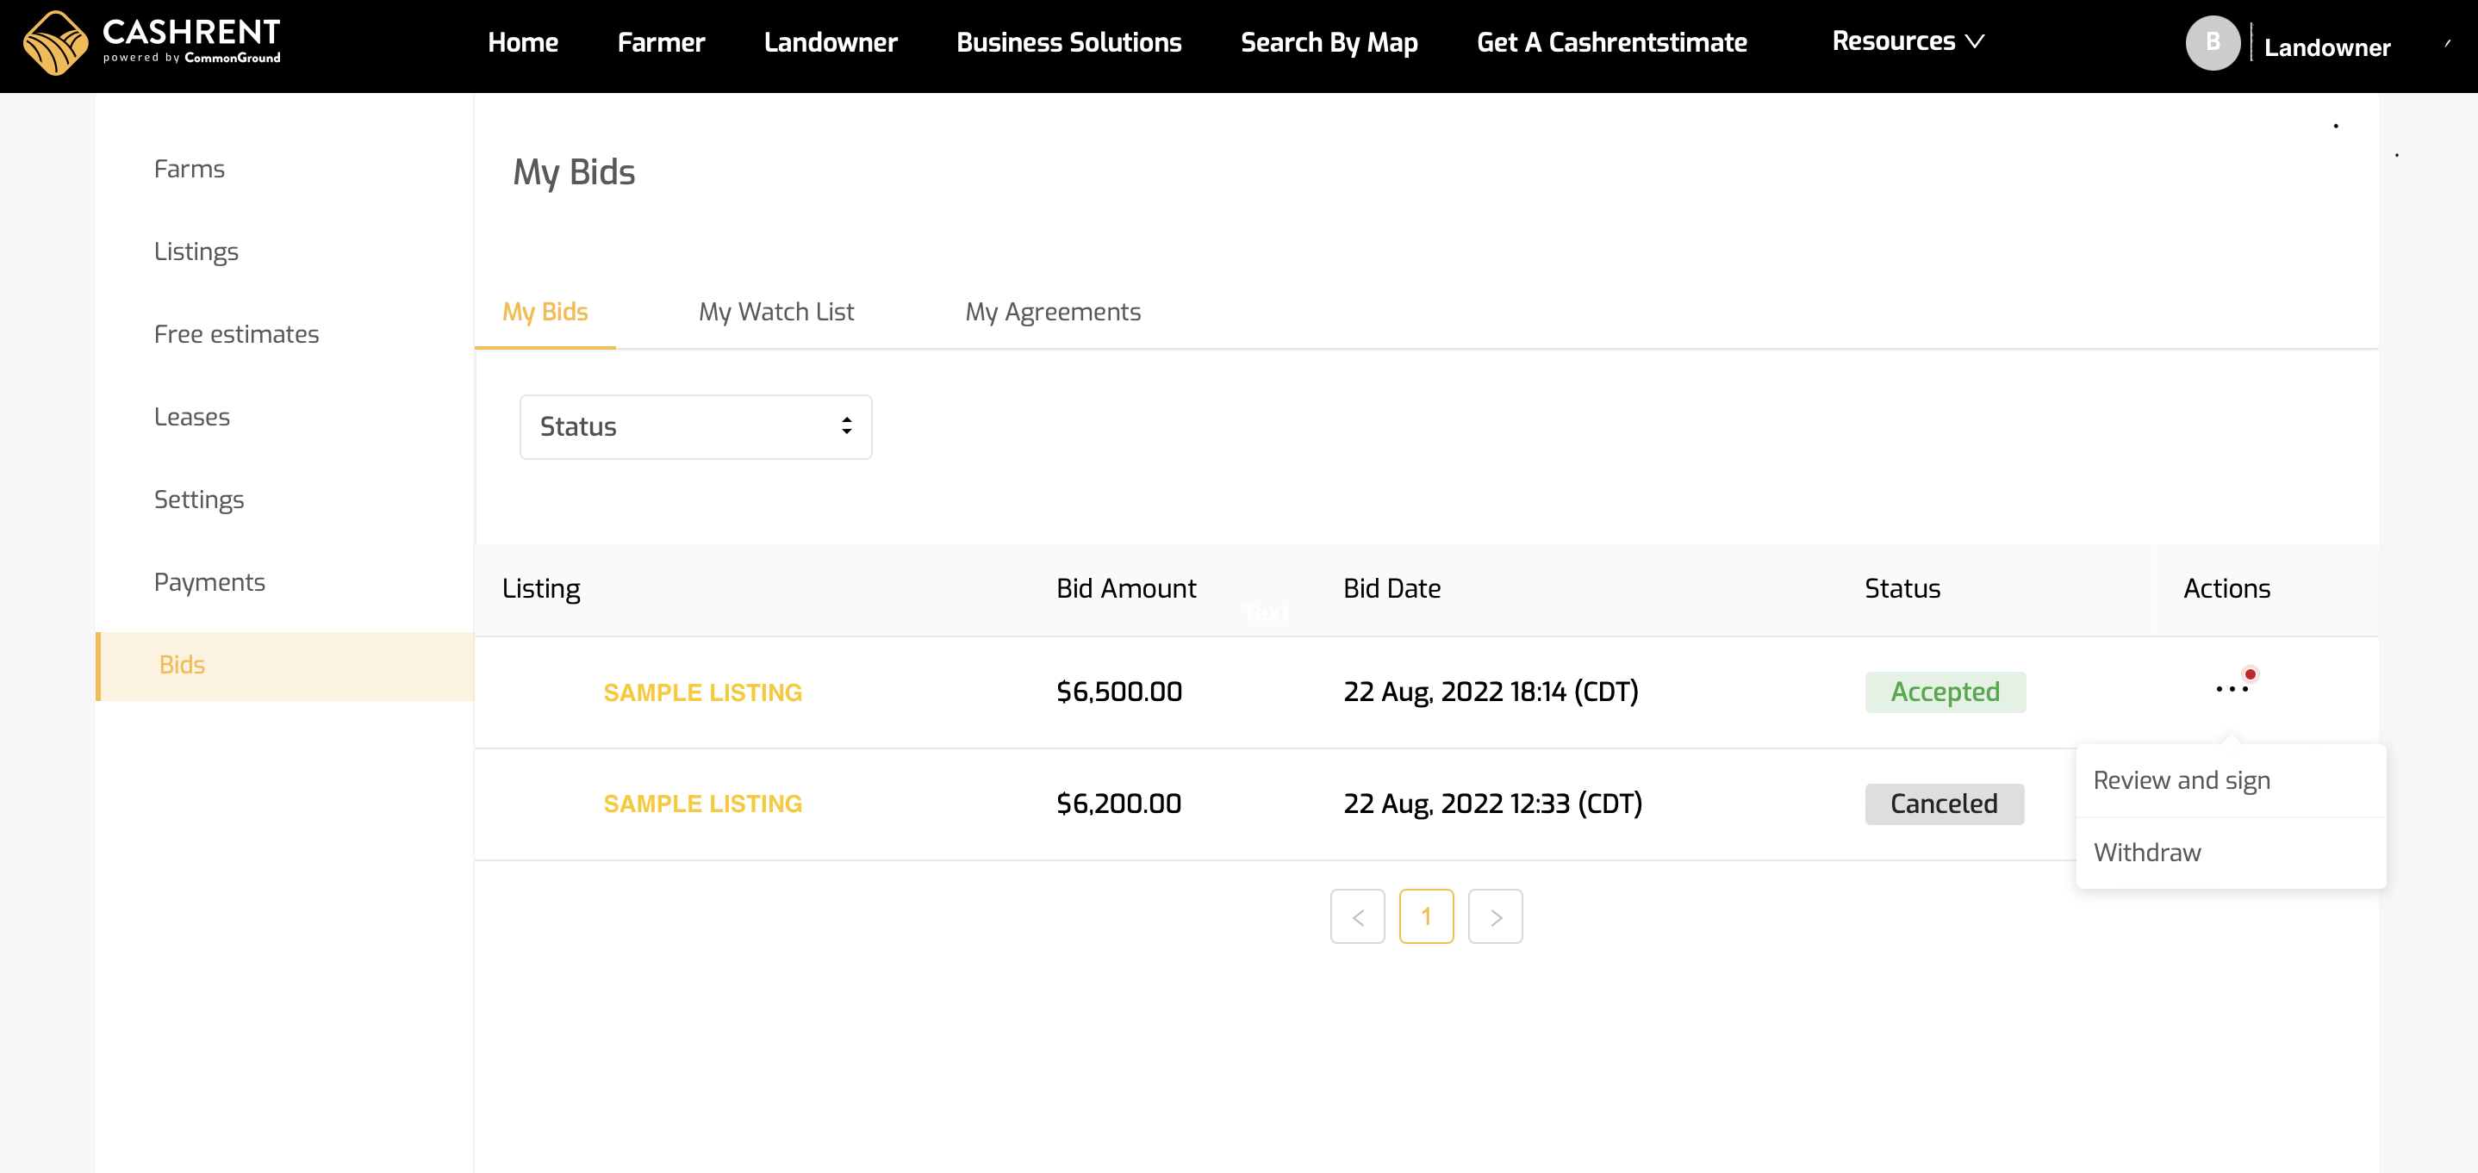Open Farms in the sidebar
The image size is (2478, 1173).
pos(190,169)
